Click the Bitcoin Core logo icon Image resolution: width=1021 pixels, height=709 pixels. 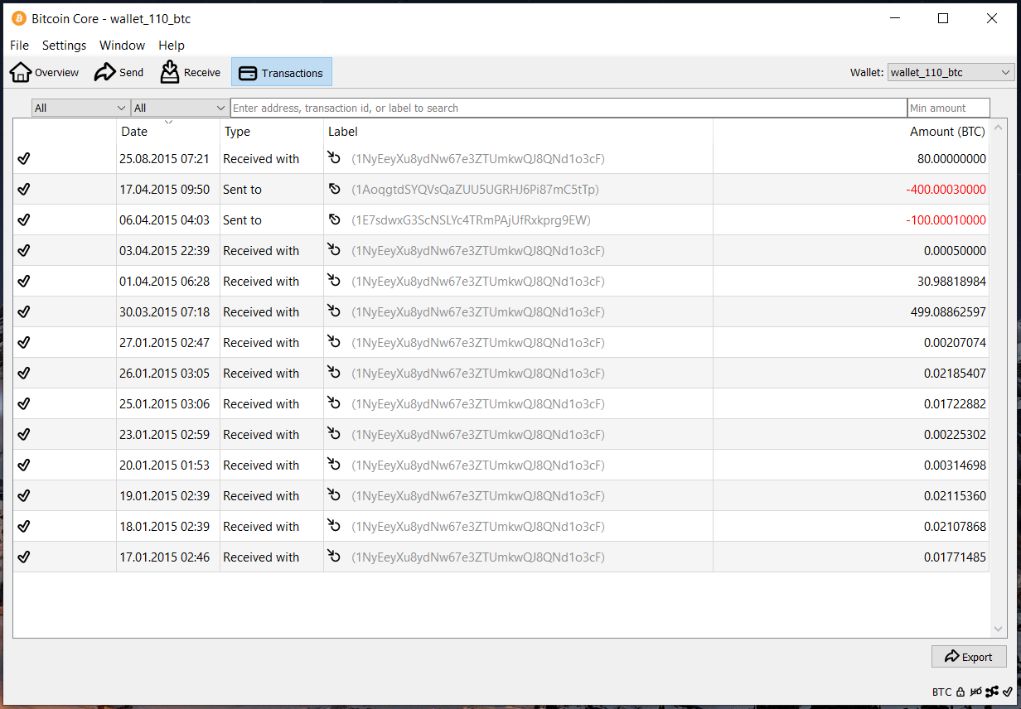(18, 18)
